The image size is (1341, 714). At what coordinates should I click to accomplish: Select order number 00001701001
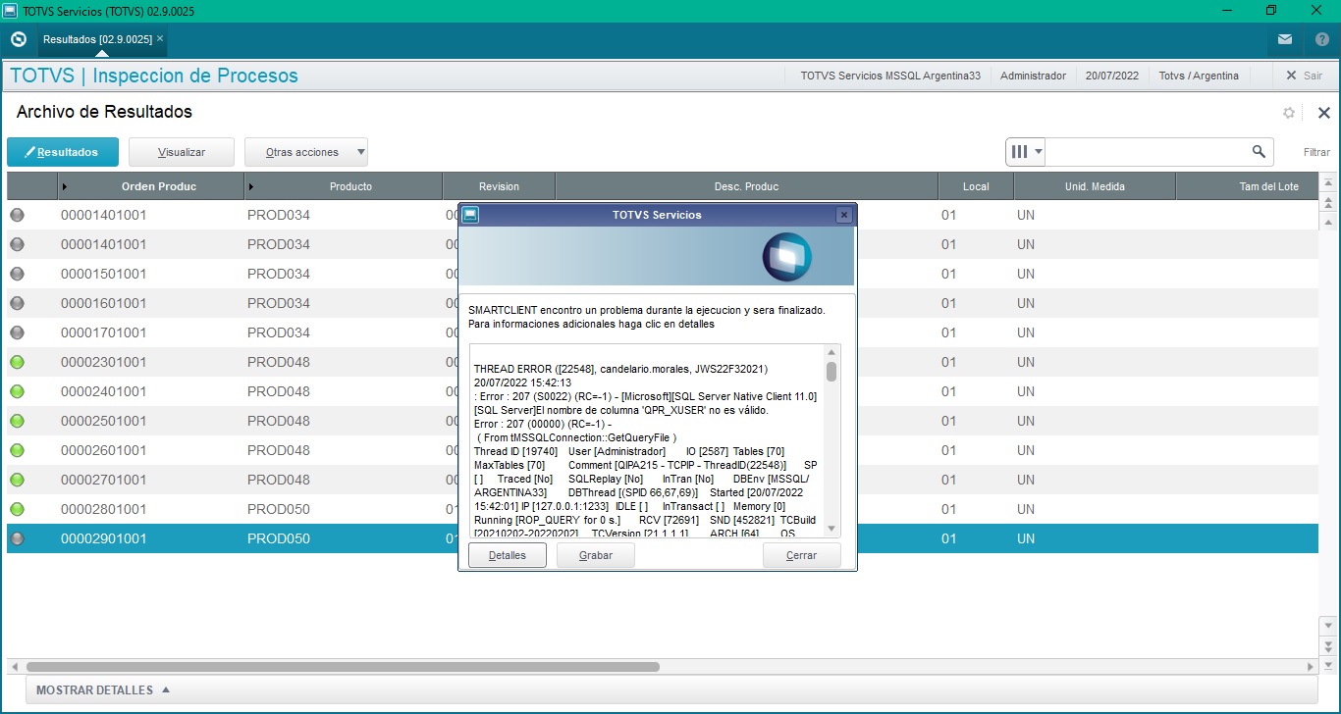pyautogui.click(x=104, y=332)
